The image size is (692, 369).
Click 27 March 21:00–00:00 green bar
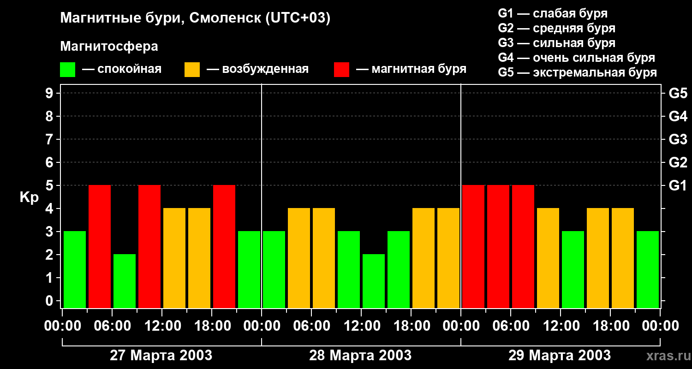249,269
